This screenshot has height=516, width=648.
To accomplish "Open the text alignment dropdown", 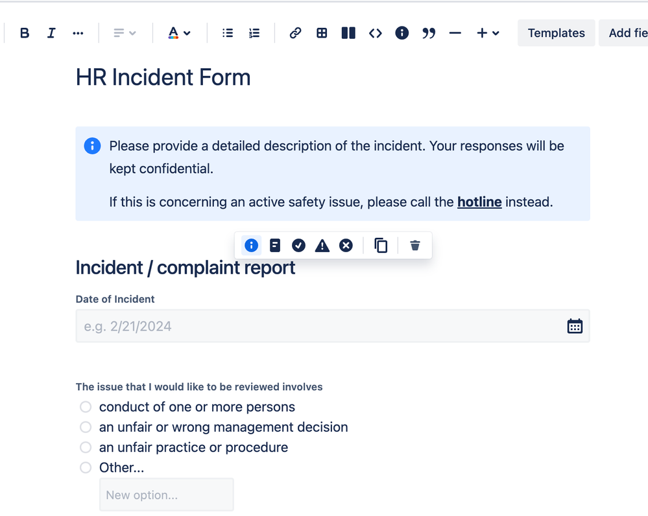I will pos(125,33).
